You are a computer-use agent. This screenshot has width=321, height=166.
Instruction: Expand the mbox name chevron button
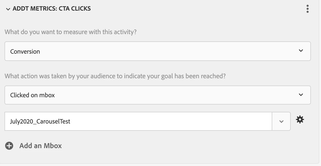pyautogui.click(x=281, y=121)
